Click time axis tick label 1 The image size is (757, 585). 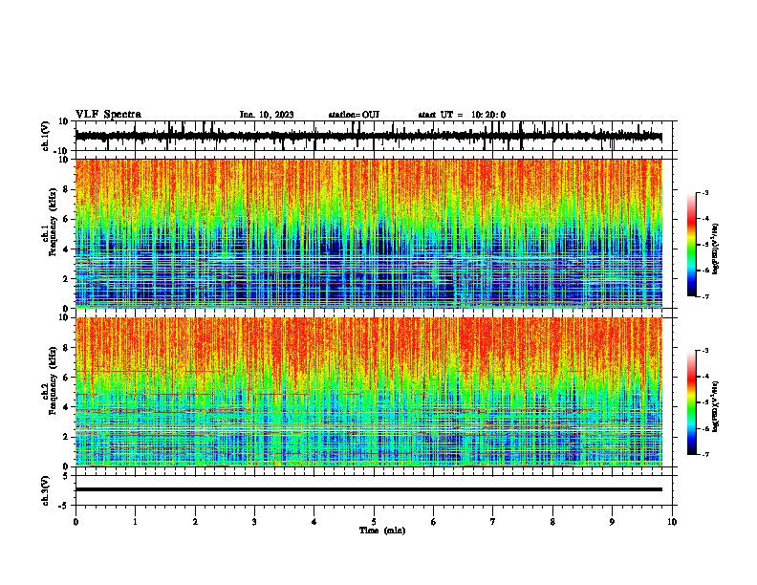[135, 522]
